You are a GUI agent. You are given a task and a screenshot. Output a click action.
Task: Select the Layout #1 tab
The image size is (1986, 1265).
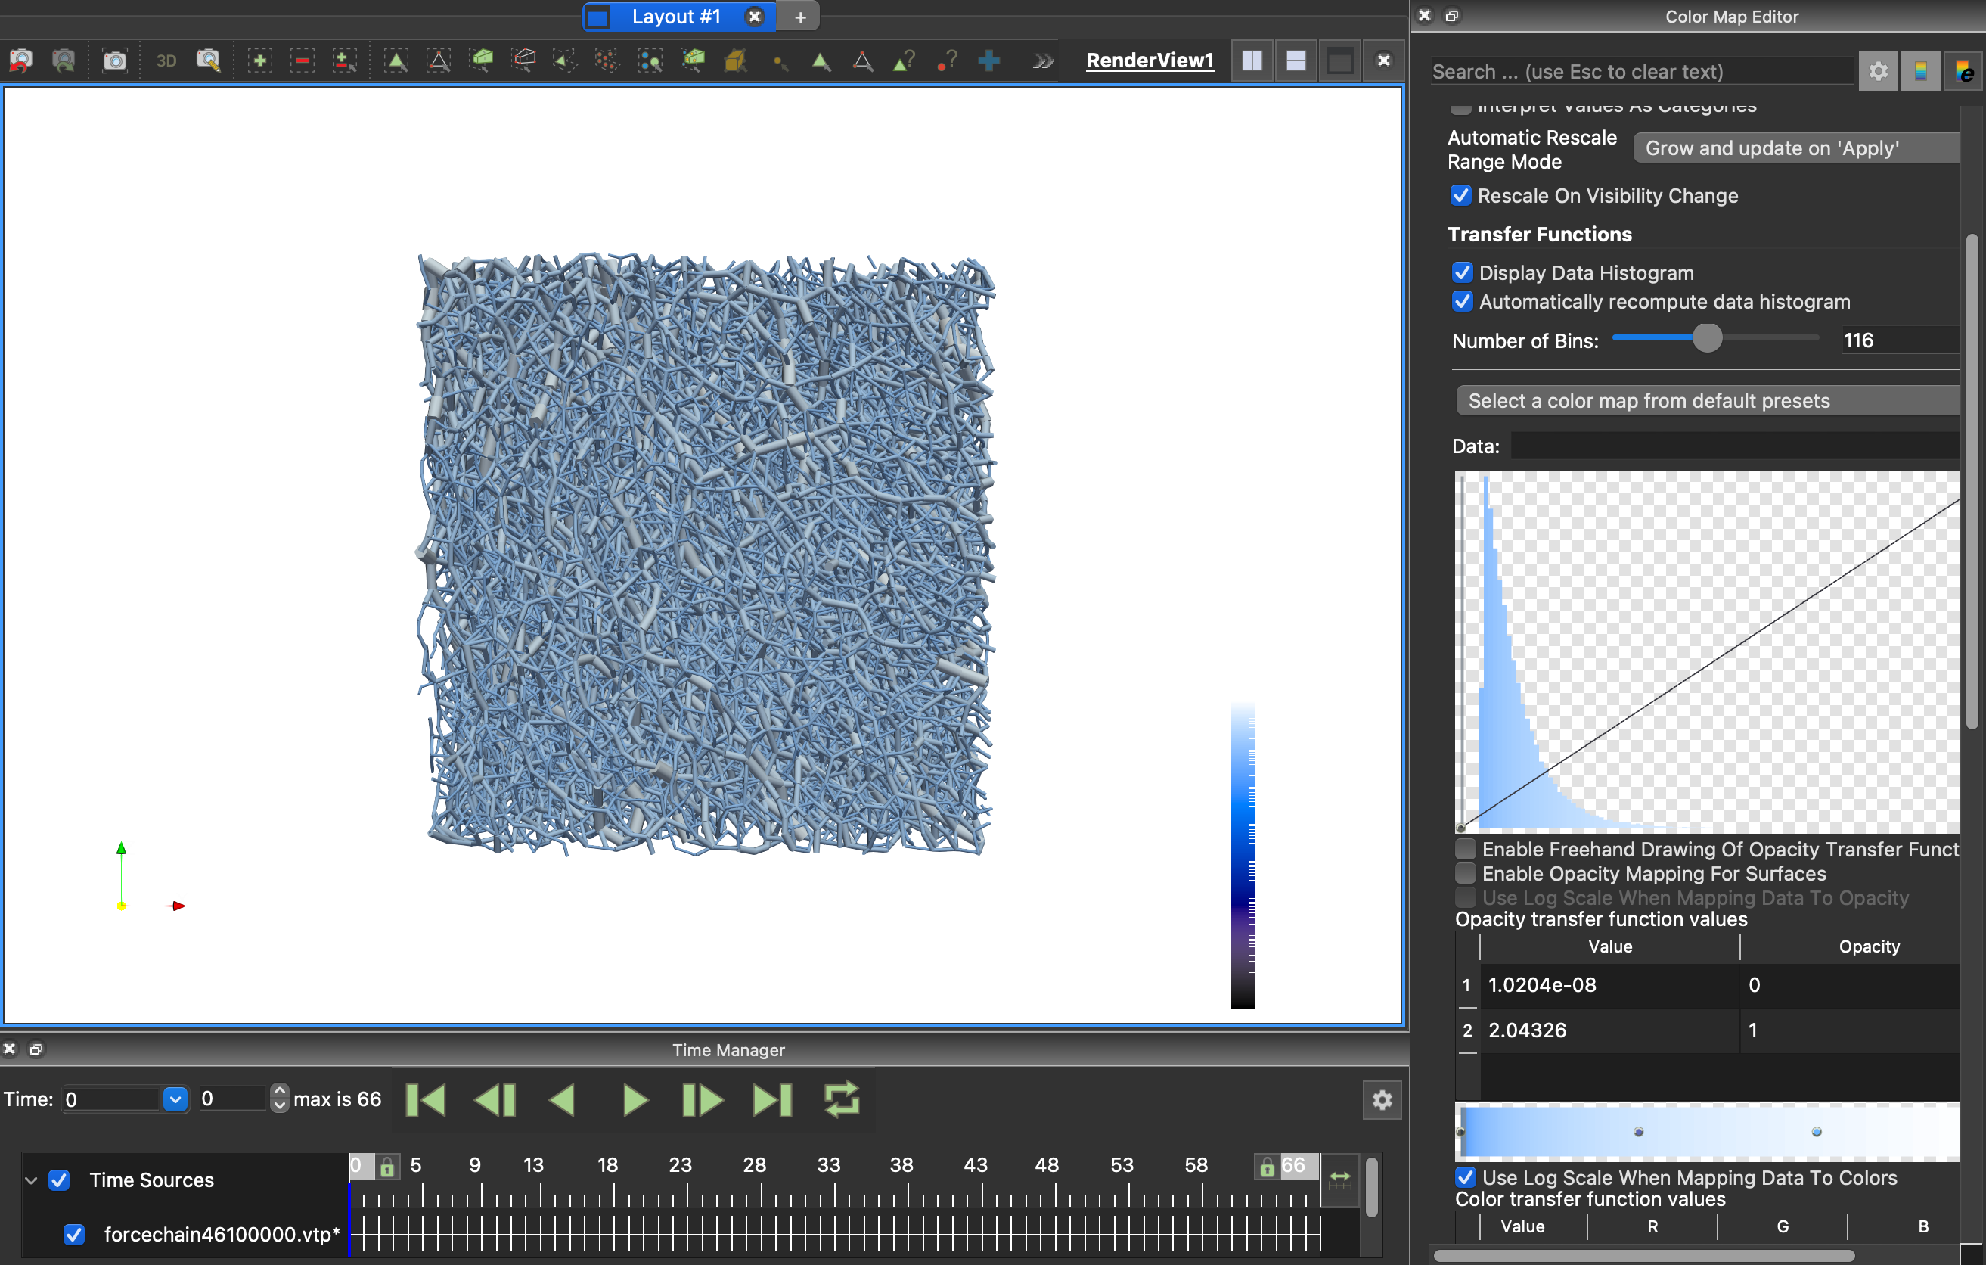tap(675, 17)
